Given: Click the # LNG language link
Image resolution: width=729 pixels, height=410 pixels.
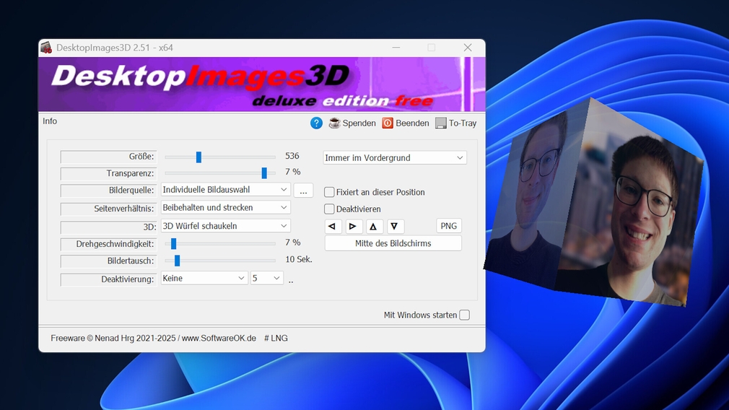Looking at the screenshot, I should (x=276, y=339).
